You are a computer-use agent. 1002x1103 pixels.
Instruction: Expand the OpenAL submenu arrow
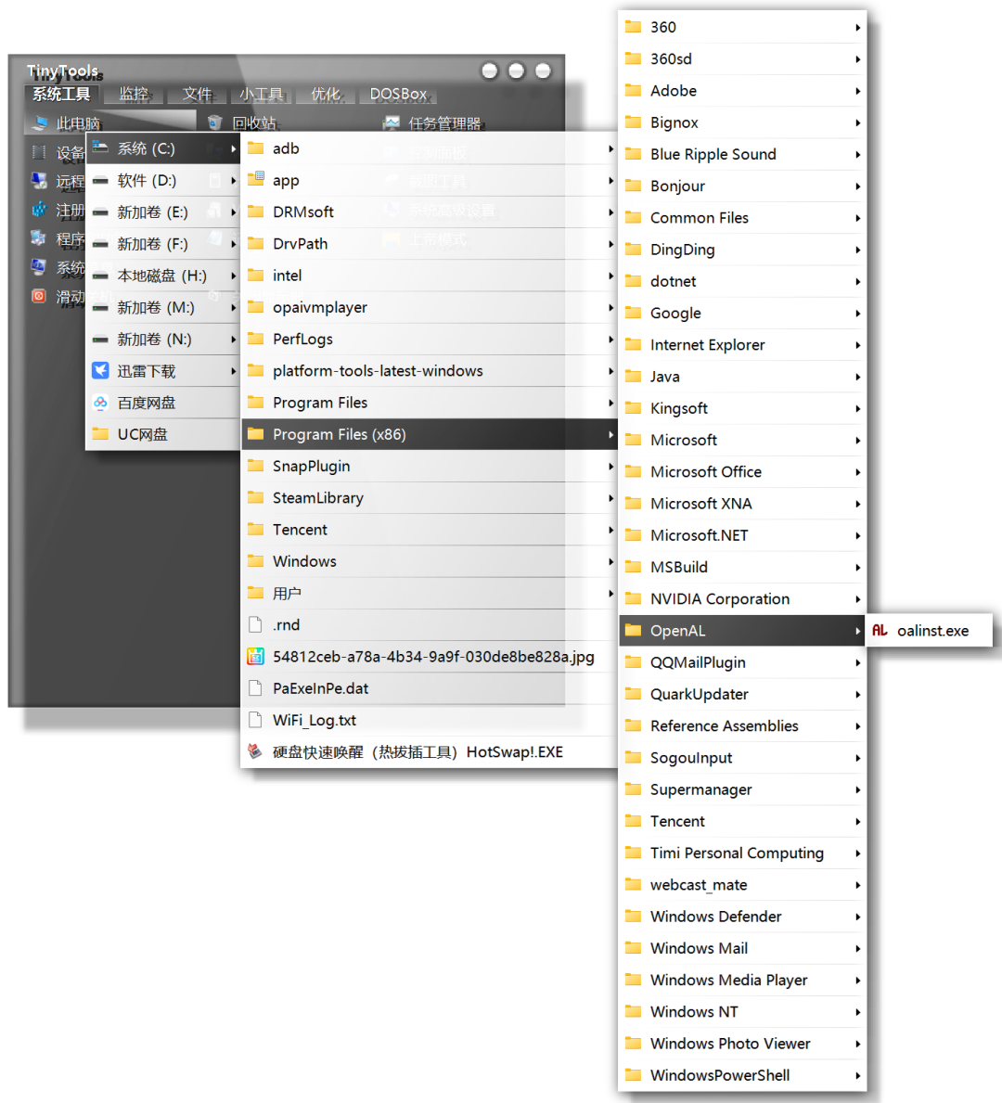[858, 630]
